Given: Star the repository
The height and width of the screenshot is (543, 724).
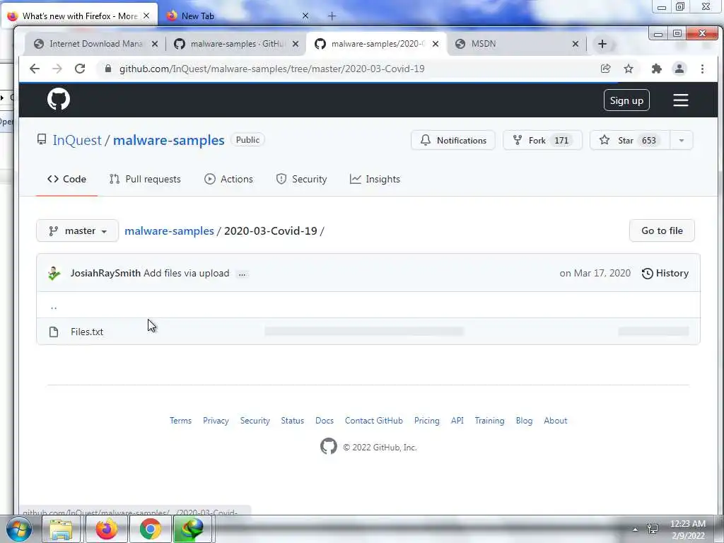Looking at the screenshot, I should (630, 141).
